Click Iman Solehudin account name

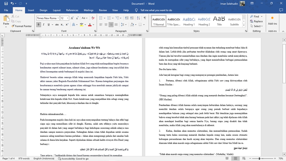[229, 4]
